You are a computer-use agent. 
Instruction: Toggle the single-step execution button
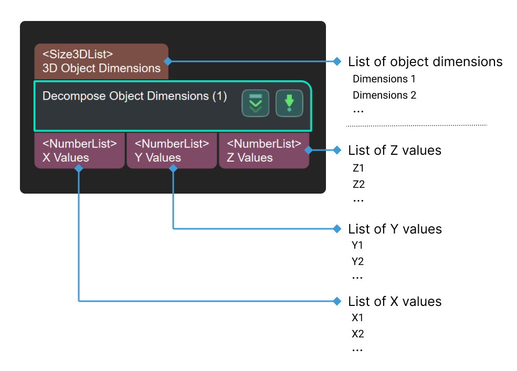click(289, 103)
